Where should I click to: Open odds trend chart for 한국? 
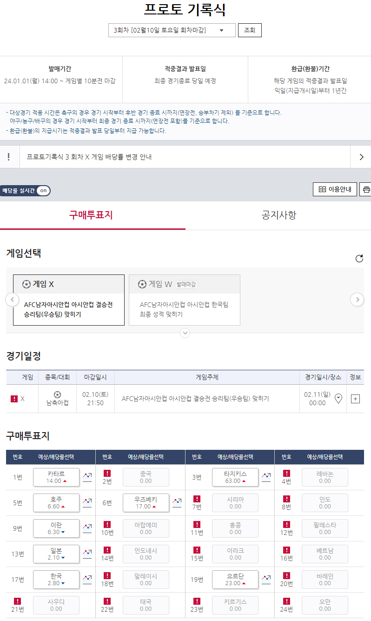click(x=87, y=579)
